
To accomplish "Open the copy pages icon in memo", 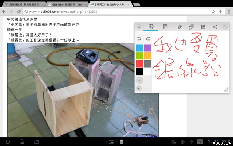I will [x=191, y=27].
